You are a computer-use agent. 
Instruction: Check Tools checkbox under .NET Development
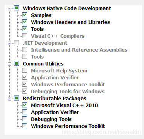click(x=24, y=57)
